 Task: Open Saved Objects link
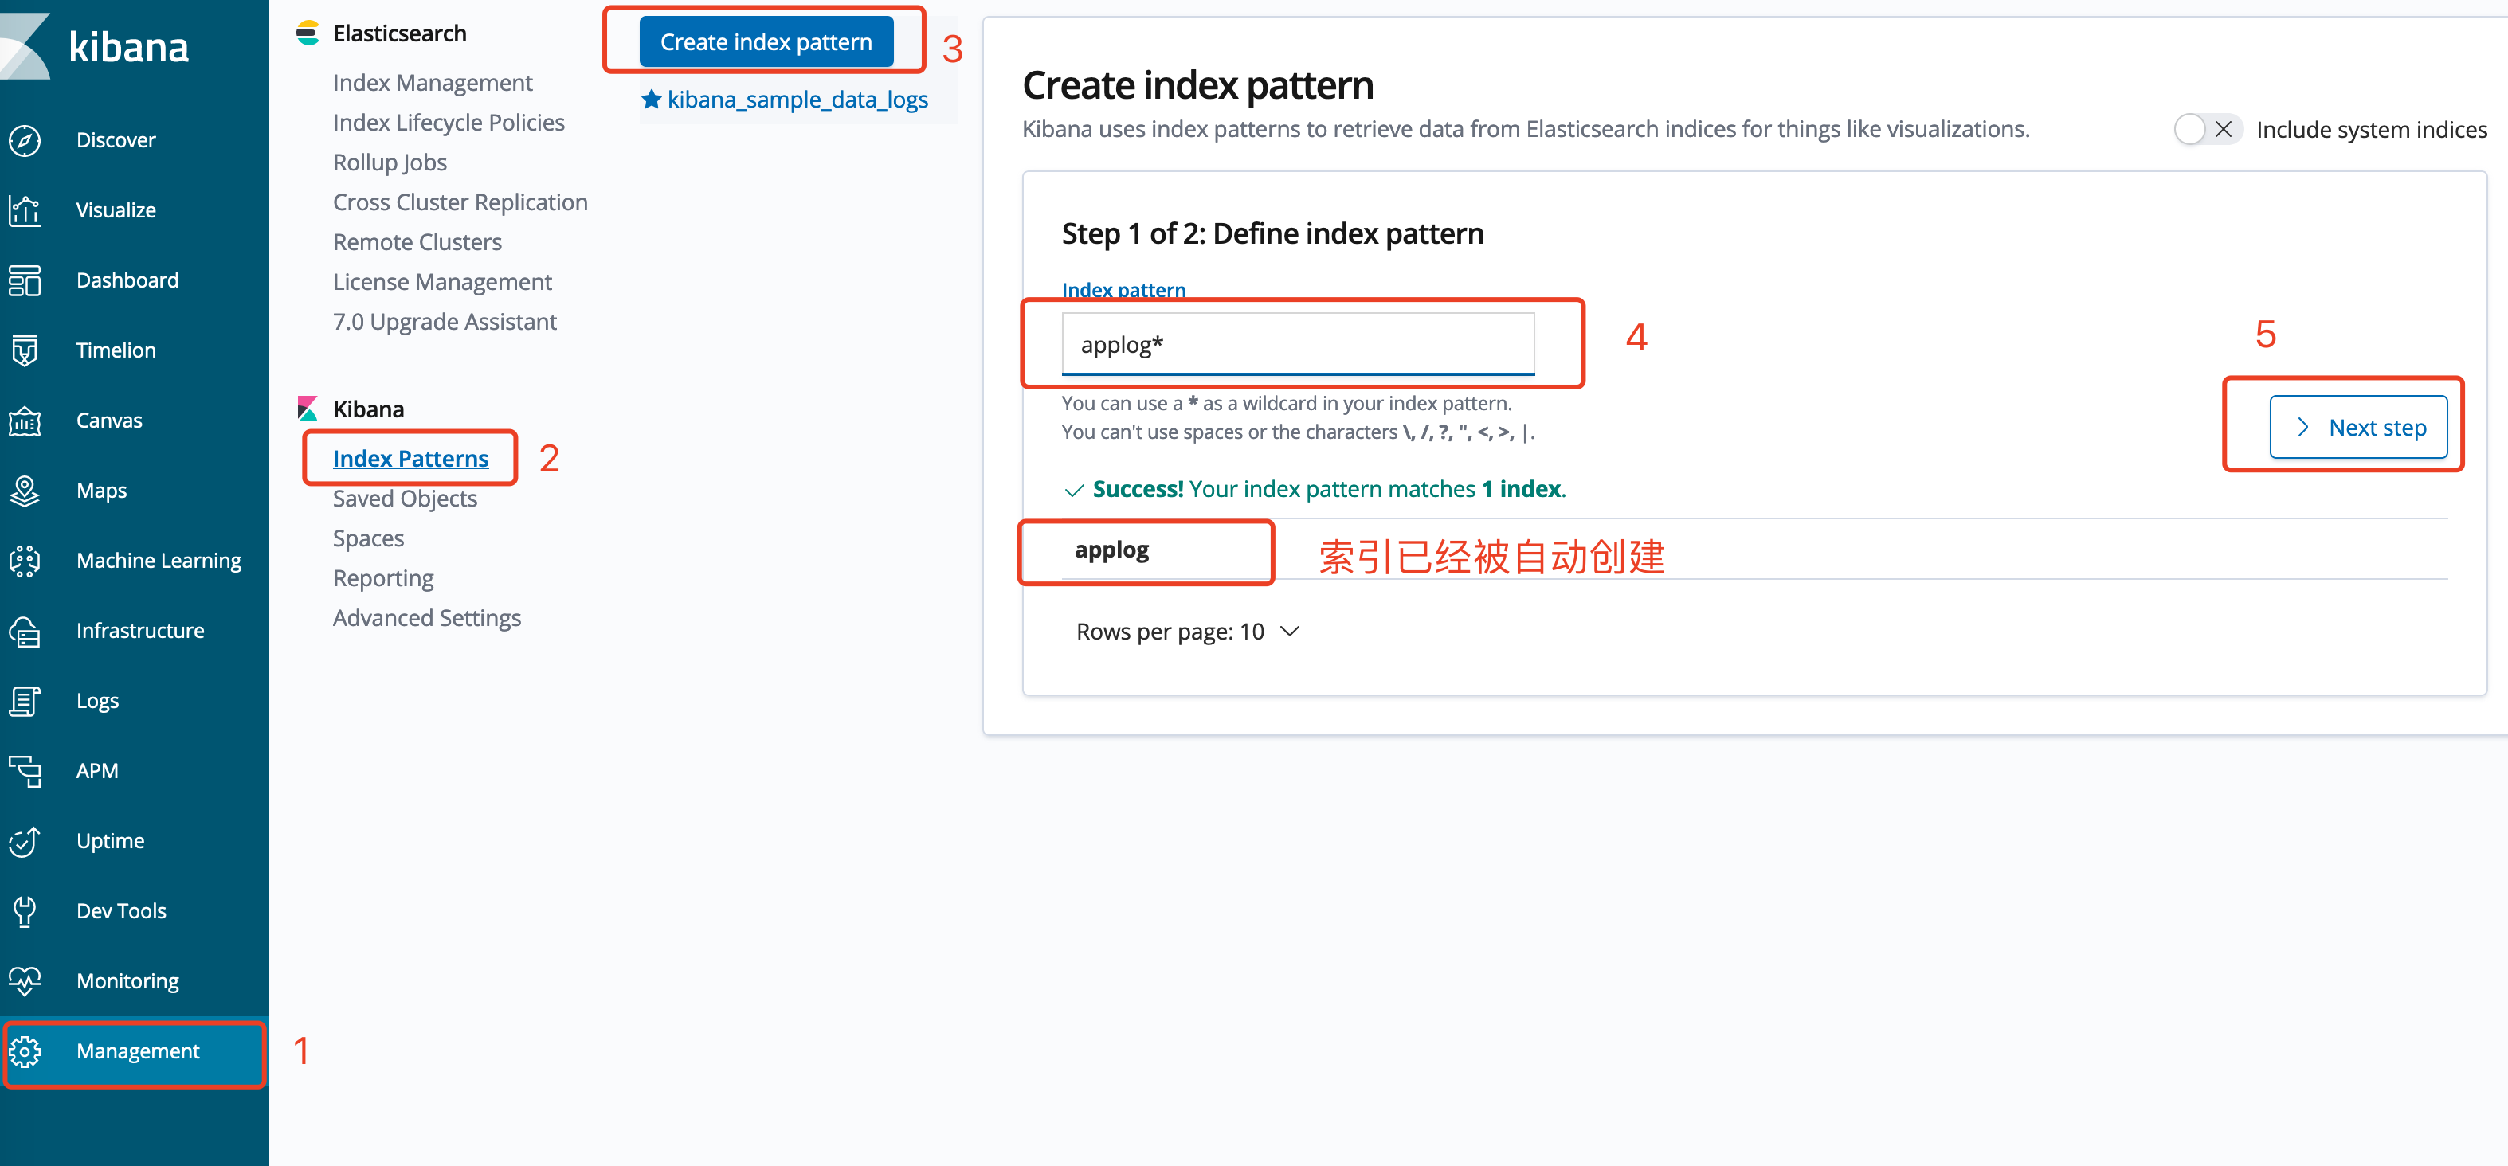pos(405,499)
